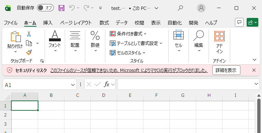262x133 pixels.
Task: Switch to the 数式 tab
Action: (x=104, y=23)
